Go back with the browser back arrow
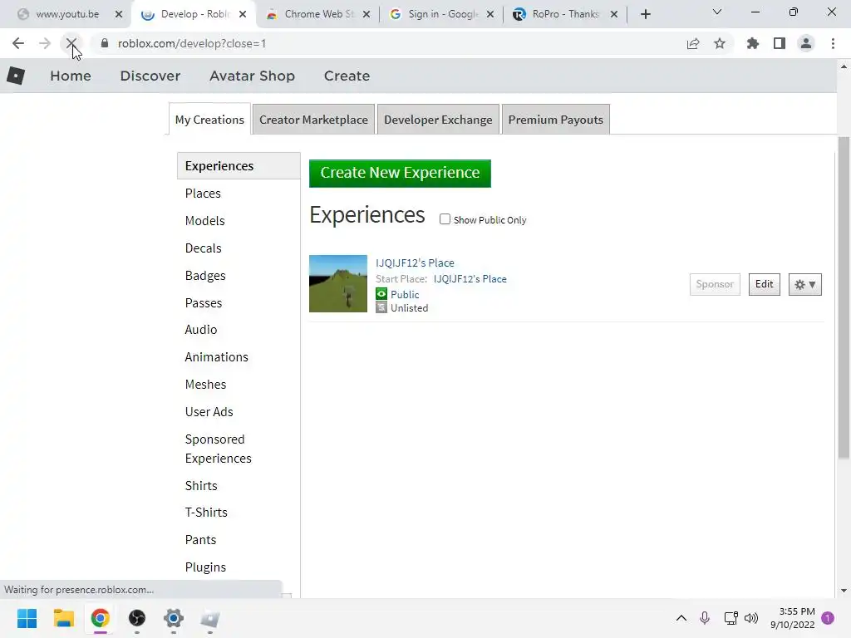851x638 pixels. coord(18,43)
